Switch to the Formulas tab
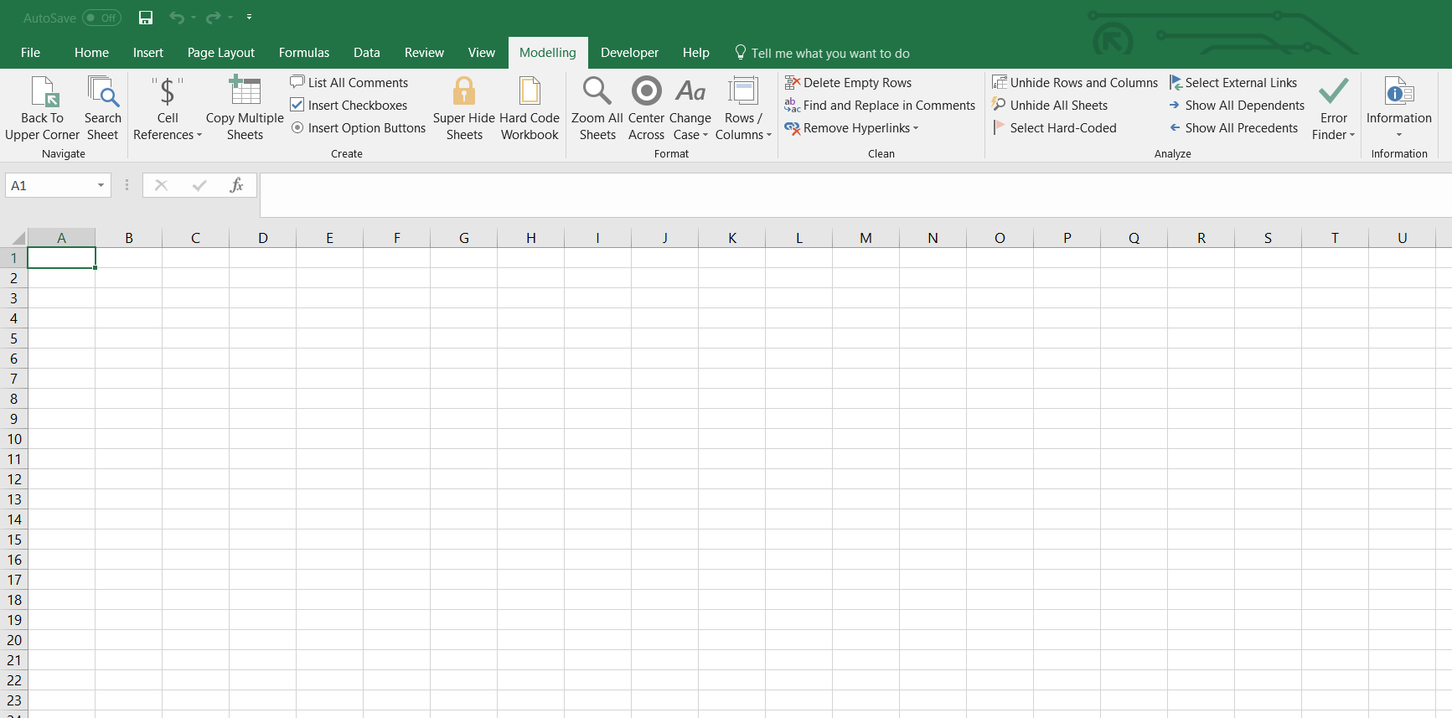This screenshot has height=718, width=1452. click(x=304, y=52)
